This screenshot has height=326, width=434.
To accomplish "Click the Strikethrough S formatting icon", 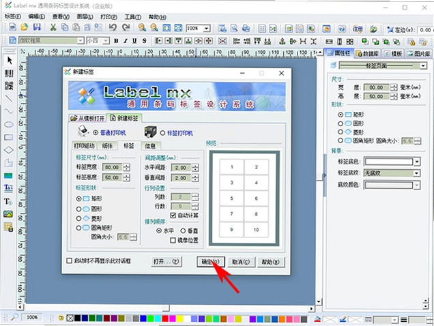I will (144, 41).
